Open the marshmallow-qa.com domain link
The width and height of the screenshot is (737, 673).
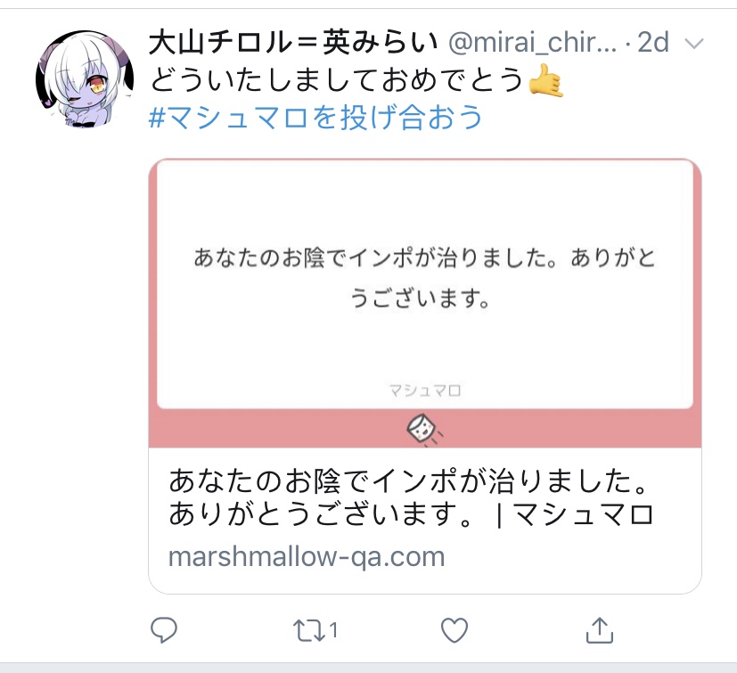[307, 557]
